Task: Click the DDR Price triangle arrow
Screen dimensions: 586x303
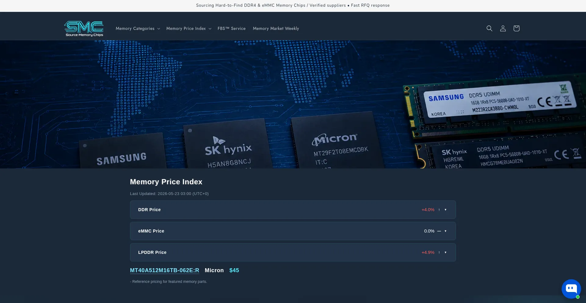Action: coord(446,210)
